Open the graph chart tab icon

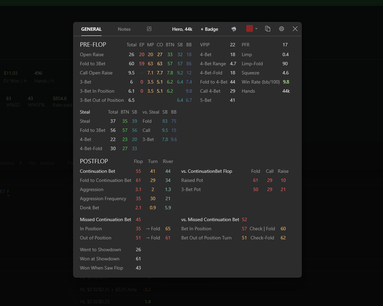pyautogui.click(x=149, y=29)
